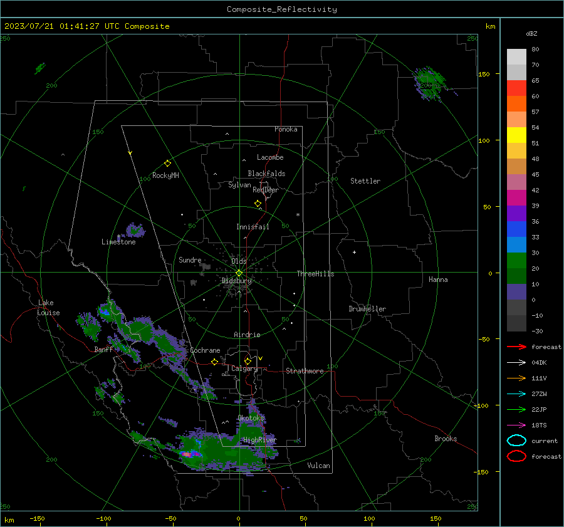Click the small echo just above the Limestone label
This screenshot has height=527, width=564.
coord(135,230)
